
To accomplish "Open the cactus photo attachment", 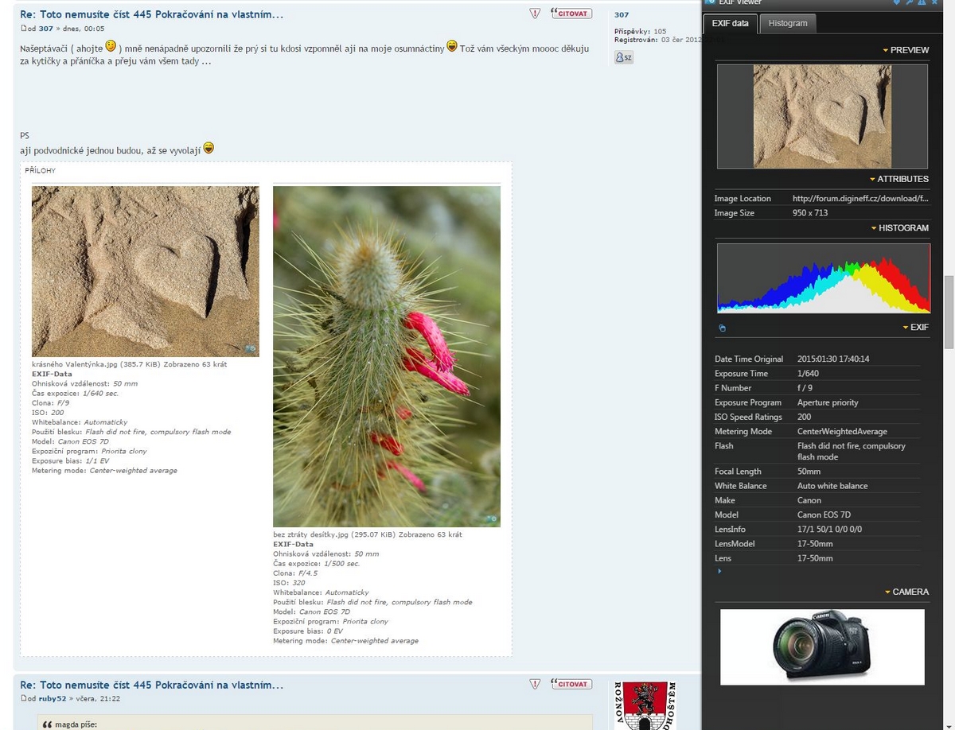I will (387, 356).
